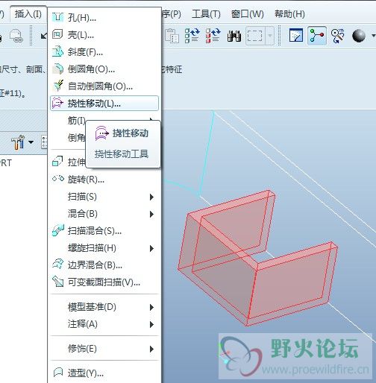Expand the 混合(B) submenu
376x383 pixels.
point(104,214)
